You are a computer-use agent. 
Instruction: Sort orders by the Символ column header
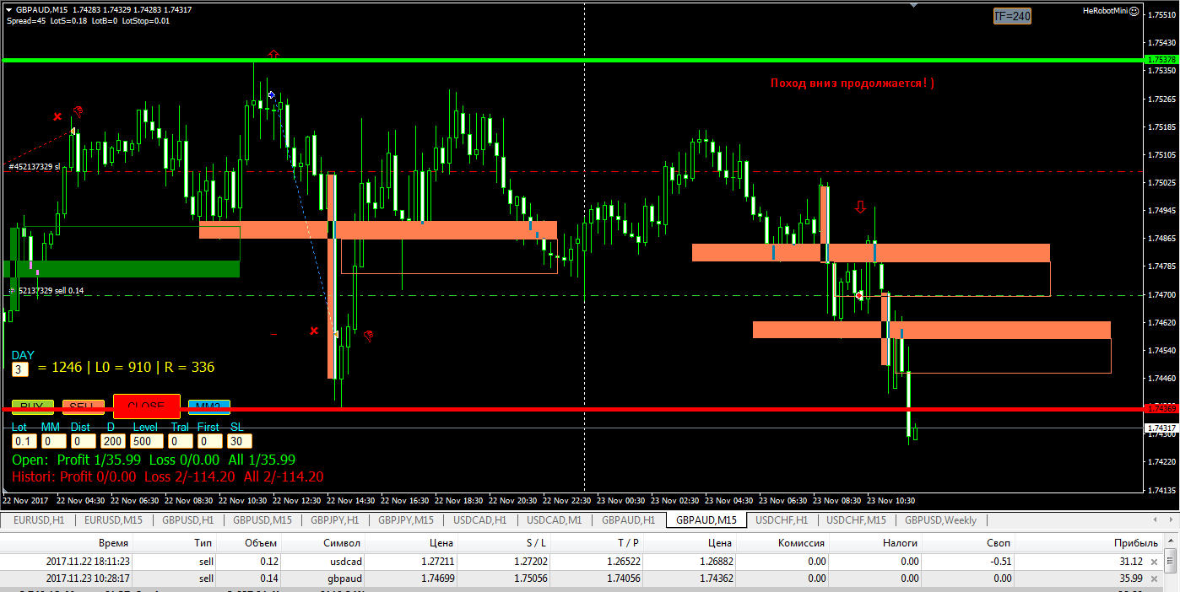[x=322, y=542]
